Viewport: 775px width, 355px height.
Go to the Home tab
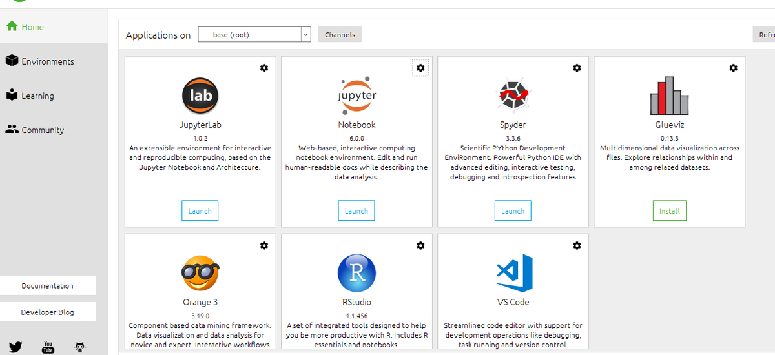(x=54, y=27)
